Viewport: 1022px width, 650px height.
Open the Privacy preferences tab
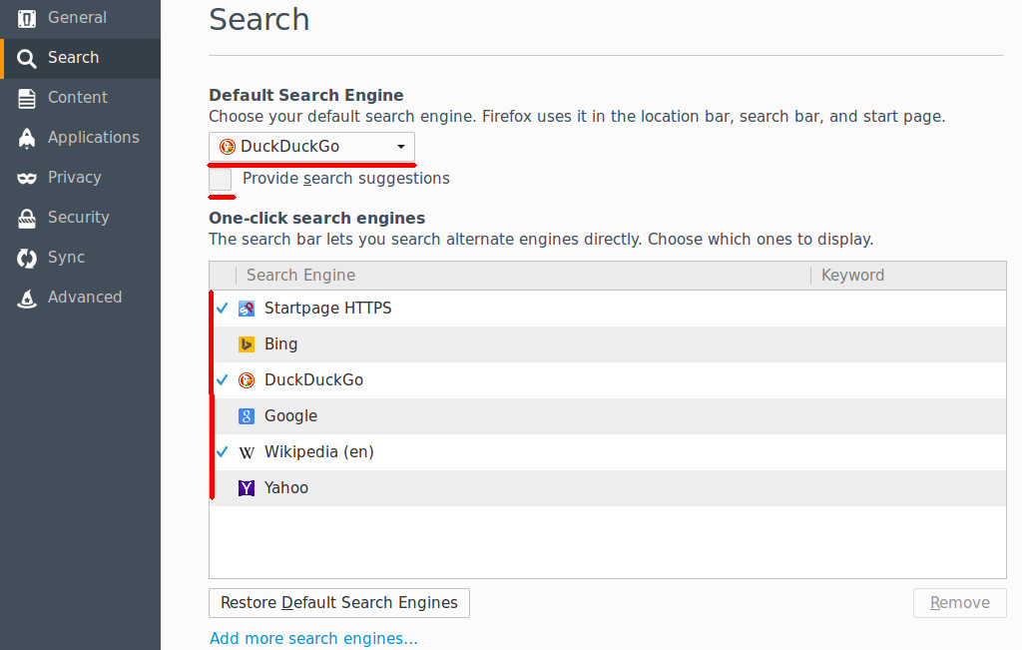80,178
